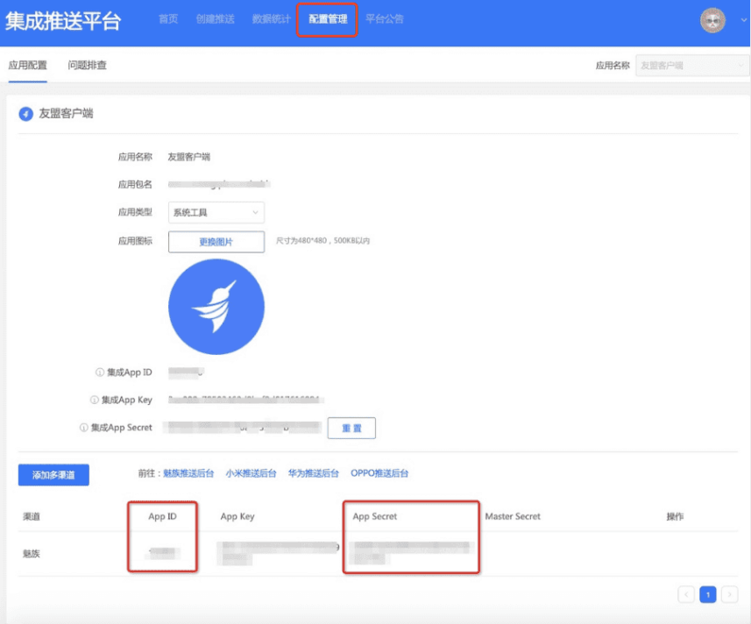Click the 添加多渠道 button
The width and height of the screenshot is (751, 624).
pyautogui.click(x=53, y=475)
